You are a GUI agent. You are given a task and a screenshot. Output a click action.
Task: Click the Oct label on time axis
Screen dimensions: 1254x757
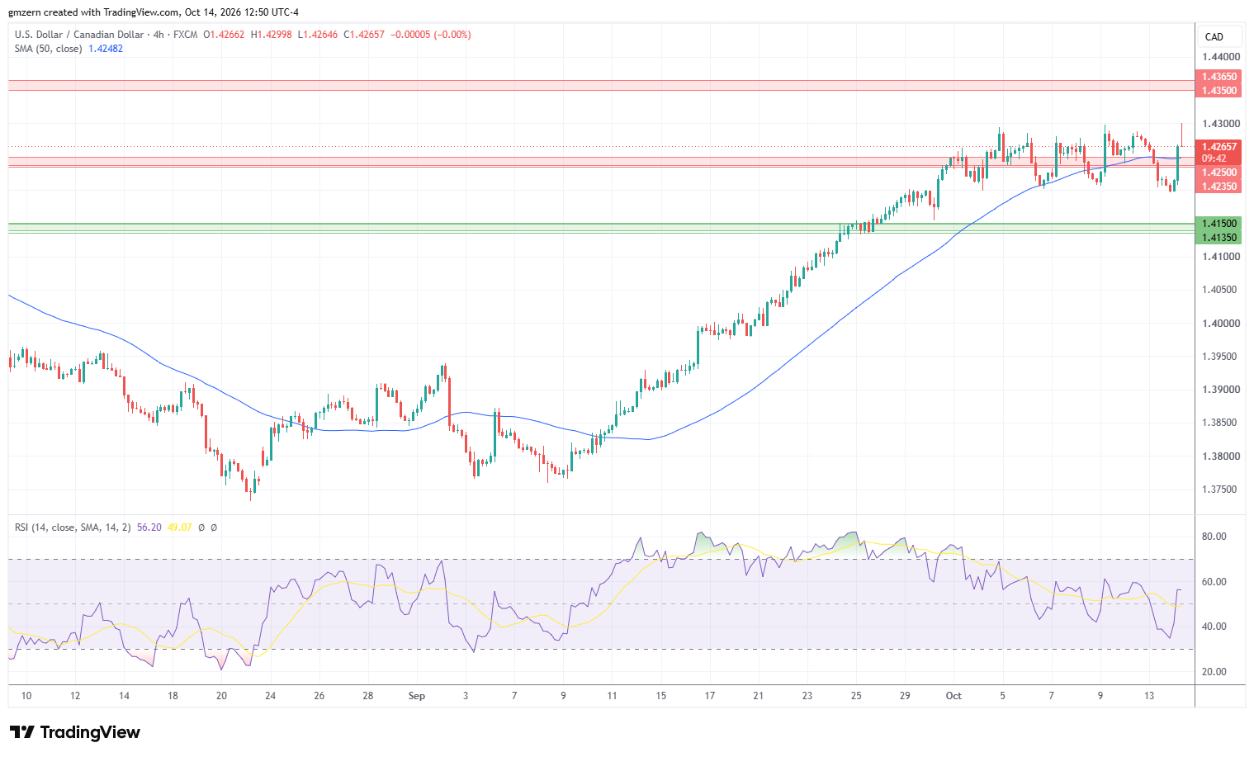pos(954,696)
